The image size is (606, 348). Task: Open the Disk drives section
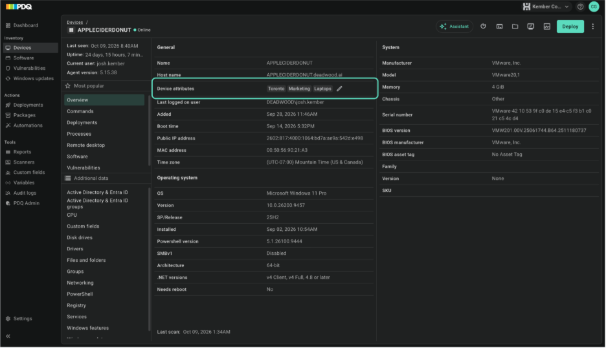click(80, 237)
